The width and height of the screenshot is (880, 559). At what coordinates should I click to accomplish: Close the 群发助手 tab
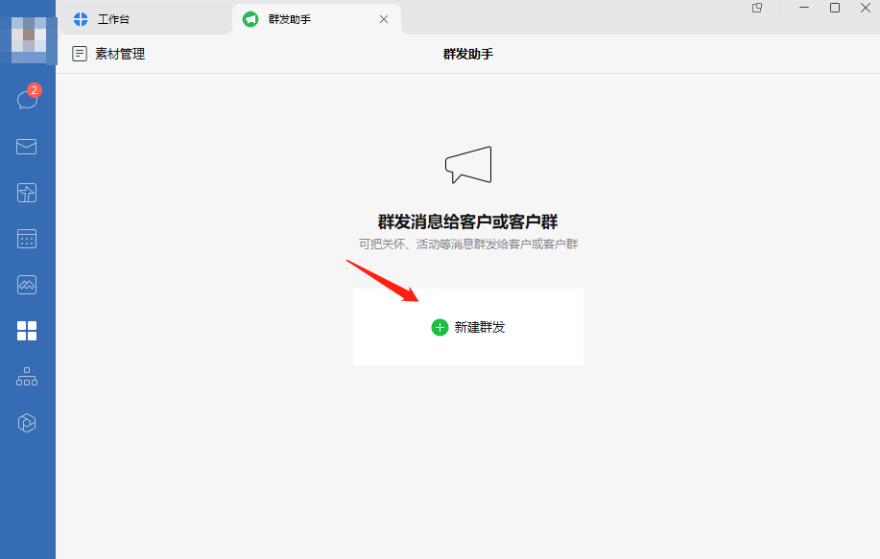383,18
